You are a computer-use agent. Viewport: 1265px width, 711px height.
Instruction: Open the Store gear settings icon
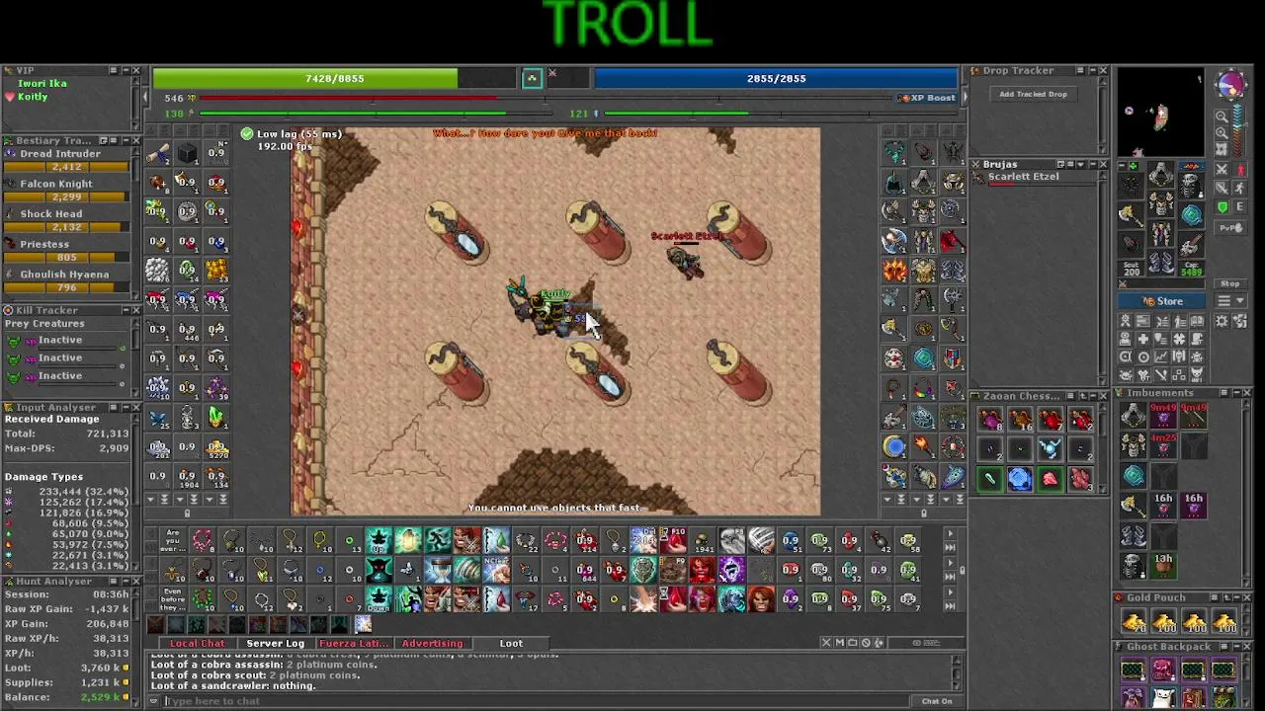point(1222,321)
